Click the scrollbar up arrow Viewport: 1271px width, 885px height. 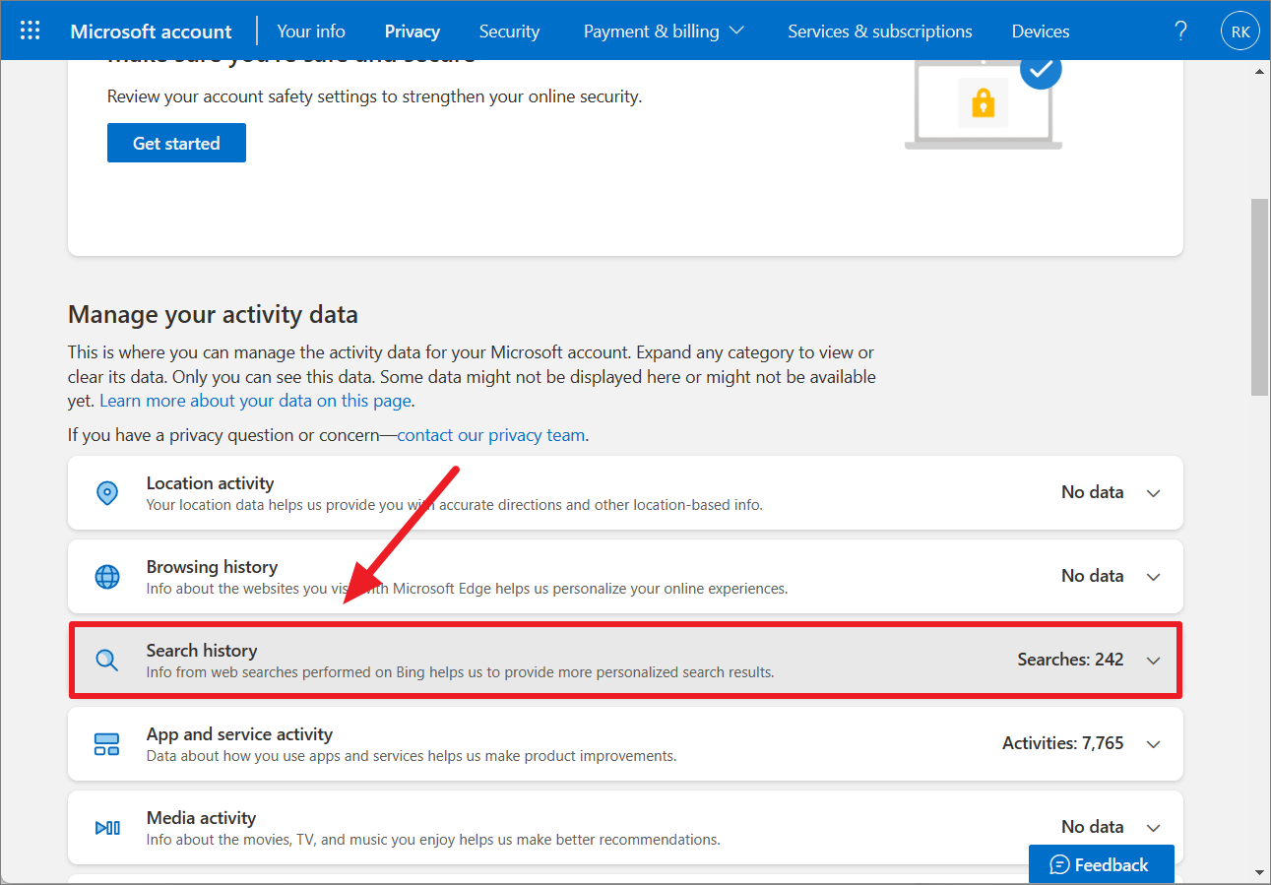1260,71
